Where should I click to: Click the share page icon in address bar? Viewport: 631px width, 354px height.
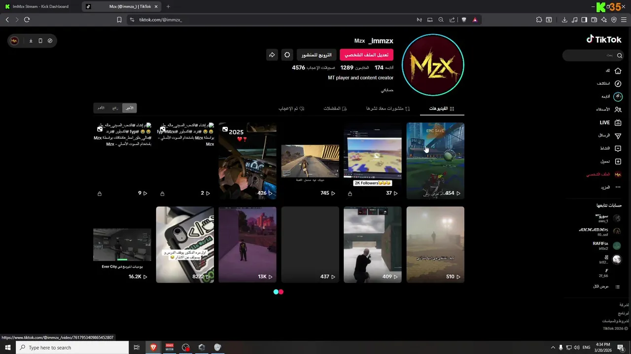click(x=452, y=20)
